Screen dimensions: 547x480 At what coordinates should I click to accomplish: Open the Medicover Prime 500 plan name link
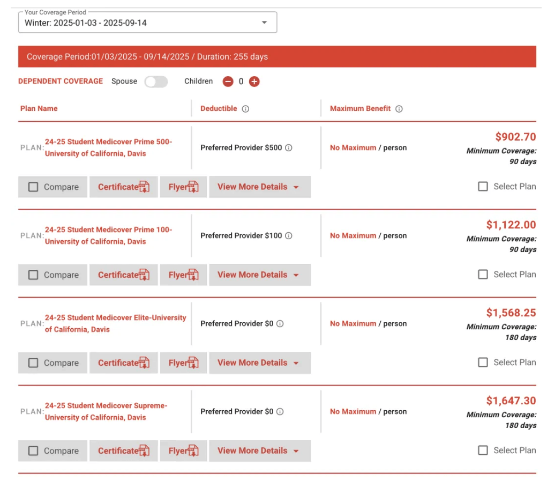[109, 148]
